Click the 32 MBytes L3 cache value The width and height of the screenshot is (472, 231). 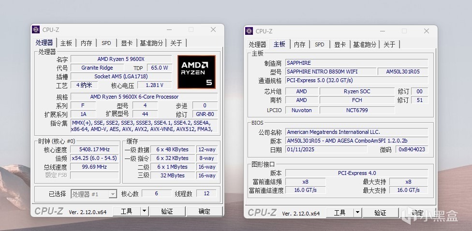coord(173,175)
